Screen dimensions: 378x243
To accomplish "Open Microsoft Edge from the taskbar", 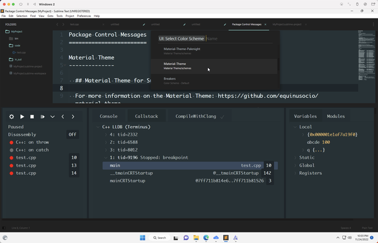I will (x=206, y=238).
